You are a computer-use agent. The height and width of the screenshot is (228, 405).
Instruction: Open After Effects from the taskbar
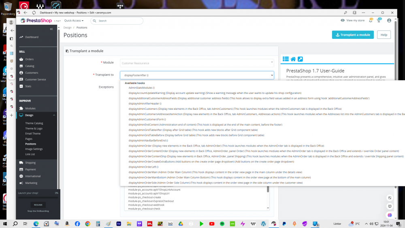point(119,224)
